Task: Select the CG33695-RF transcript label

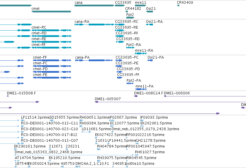Action: tap(127, 33)
